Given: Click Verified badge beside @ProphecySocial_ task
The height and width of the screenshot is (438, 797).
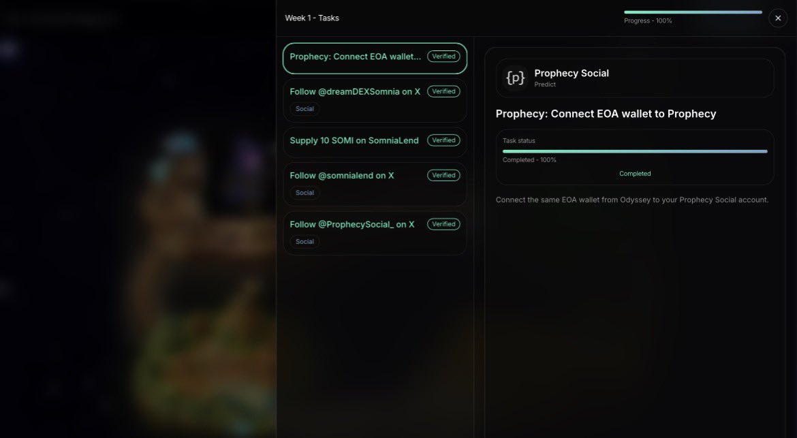Looking at the screenshot, I should 443,224.
